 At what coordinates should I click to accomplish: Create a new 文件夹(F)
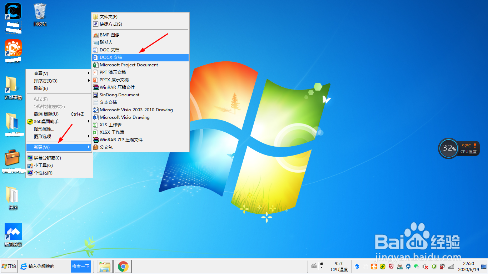tap(140, 16)
